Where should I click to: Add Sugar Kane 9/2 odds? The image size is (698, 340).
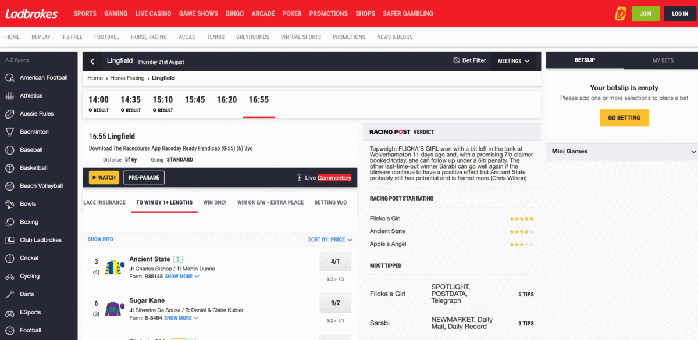(x=336, y=303)
